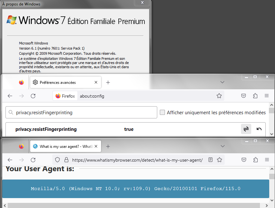Open Firefox View in the about:config window
The width and height of the screenshot is (275, 208).
(21, 82)
